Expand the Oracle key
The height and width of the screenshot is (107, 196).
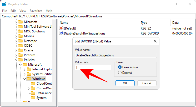pyautogui.click(x=16, y=51)
